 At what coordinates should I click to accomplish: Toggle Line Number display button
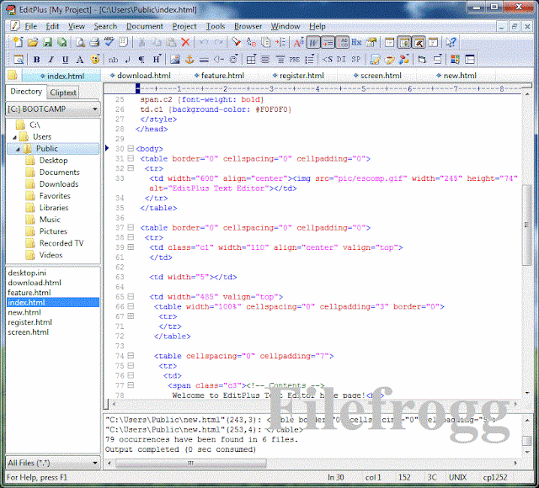pyautogui.click(x=342, y=43)
